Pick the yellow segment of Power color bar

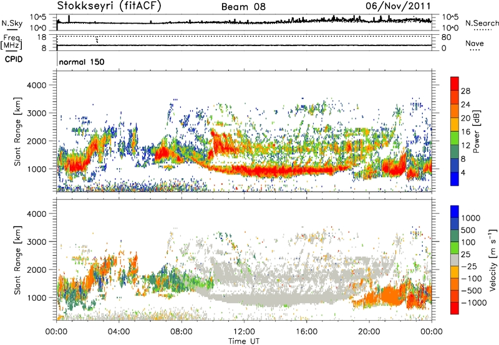coord(455,125)
